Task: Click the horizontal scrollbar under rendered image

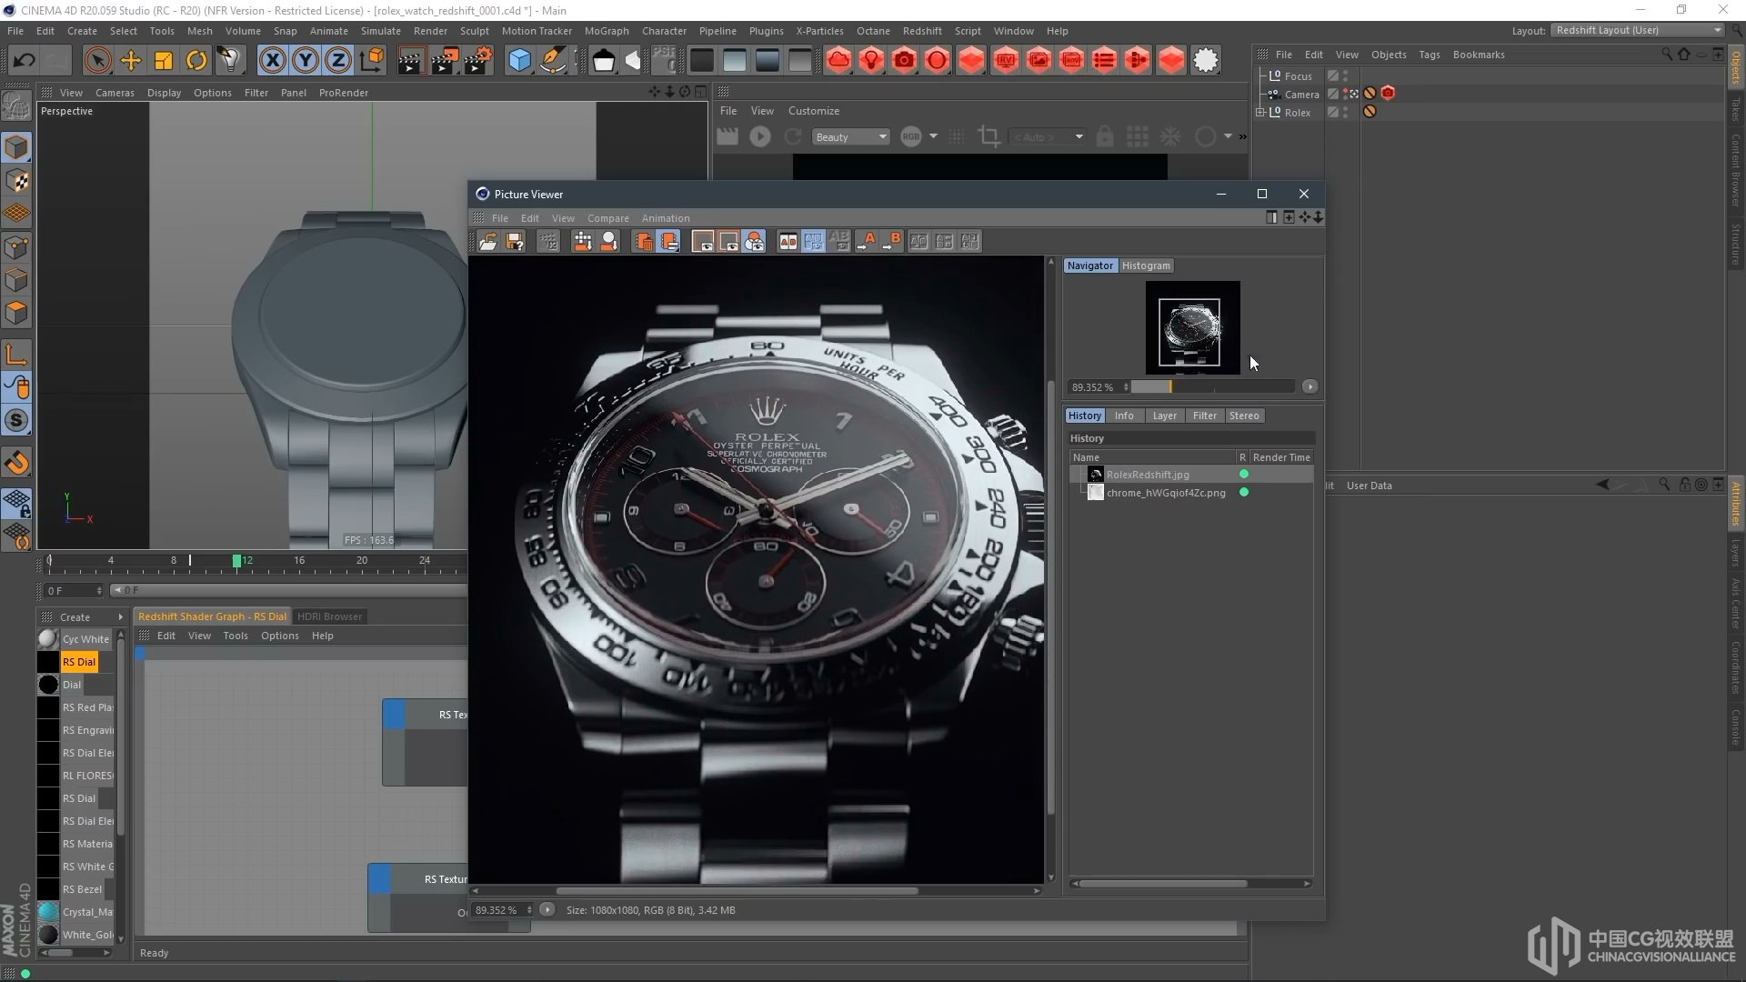Action: point(737,891)
